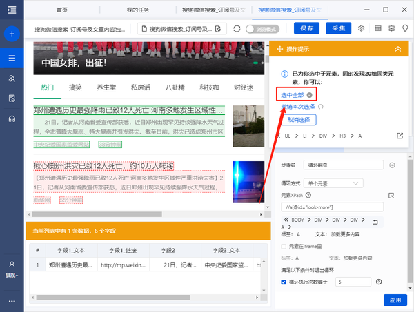Select the 八卦精 category tab
414x312 pixels.
[x=175, y=87]
